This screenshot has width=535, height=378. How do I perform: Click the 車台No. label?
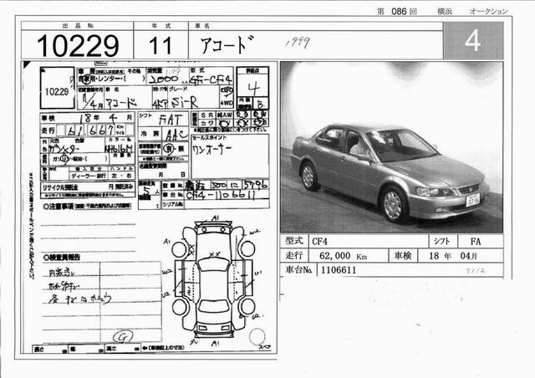click(x=298, y=270)
